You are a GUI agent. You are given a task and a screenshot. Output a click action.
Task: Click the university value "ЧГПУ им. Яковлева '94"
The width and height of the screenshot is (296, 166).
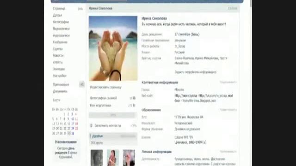[x=189, y=117]
